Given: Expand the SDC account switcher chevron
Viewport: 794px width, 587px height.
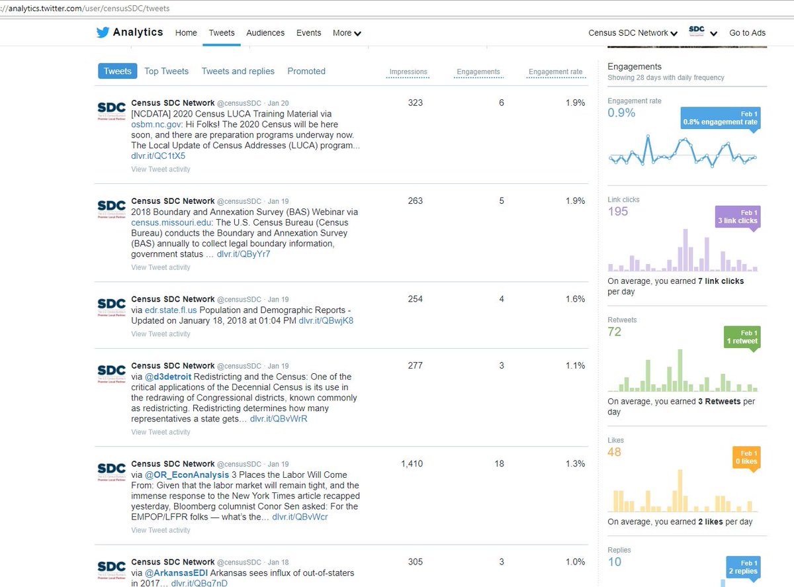Looking at the screenshot, I should click(713, 32).
